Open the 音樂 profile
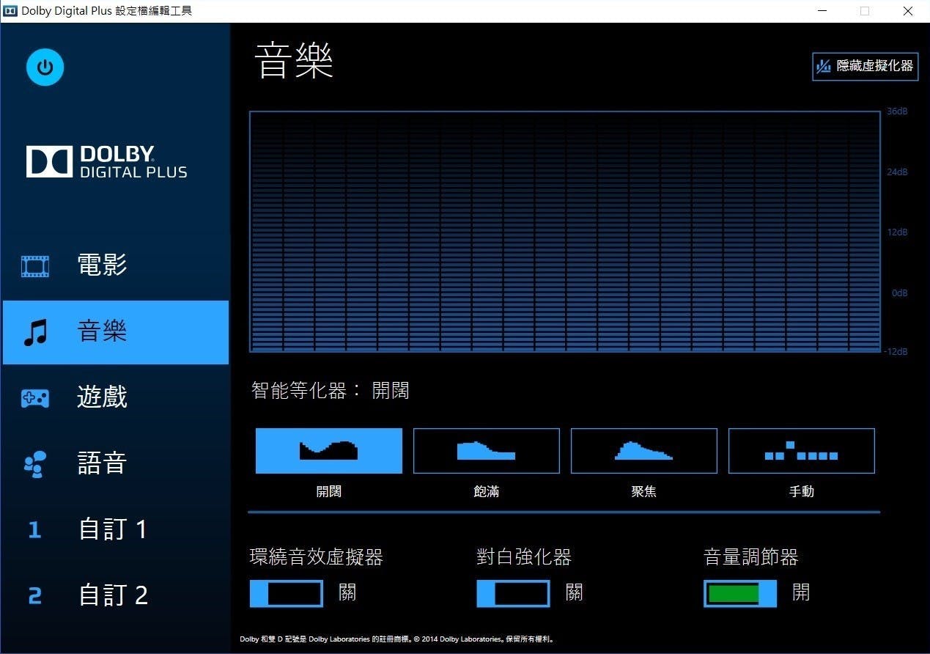 [116, 332]
